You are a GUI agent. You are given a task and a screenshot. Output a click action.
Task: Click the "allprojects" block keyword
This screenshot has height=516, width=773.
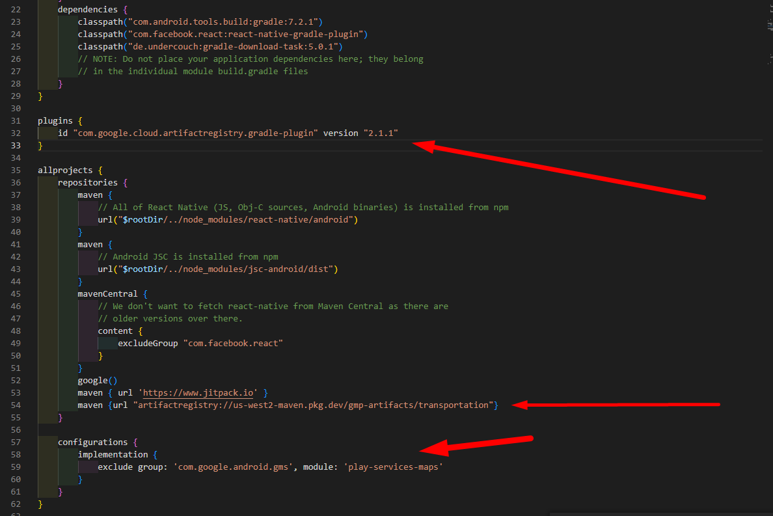click(x=65, y=170)
